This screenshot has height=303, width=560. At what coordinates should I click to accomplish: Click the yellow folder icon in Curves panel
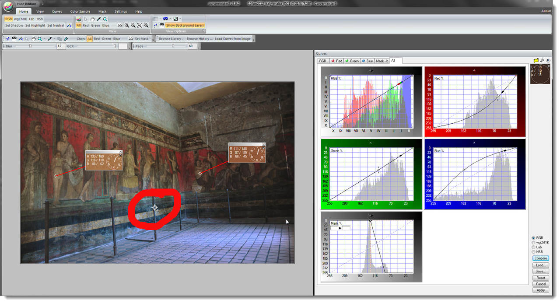536,60
